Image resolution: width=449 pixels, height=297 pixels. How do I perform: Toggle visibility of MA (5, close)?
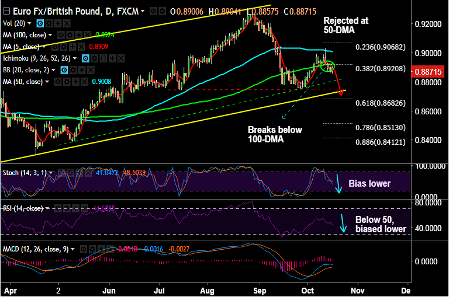(x=55, y=47)
